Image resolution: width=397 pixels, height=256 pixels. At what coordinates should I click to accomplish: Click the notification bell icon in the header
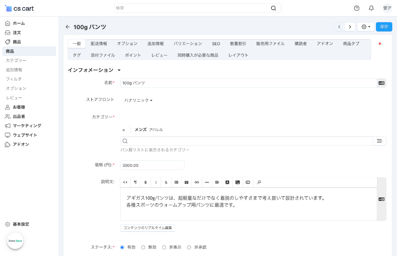coord(371,8)
